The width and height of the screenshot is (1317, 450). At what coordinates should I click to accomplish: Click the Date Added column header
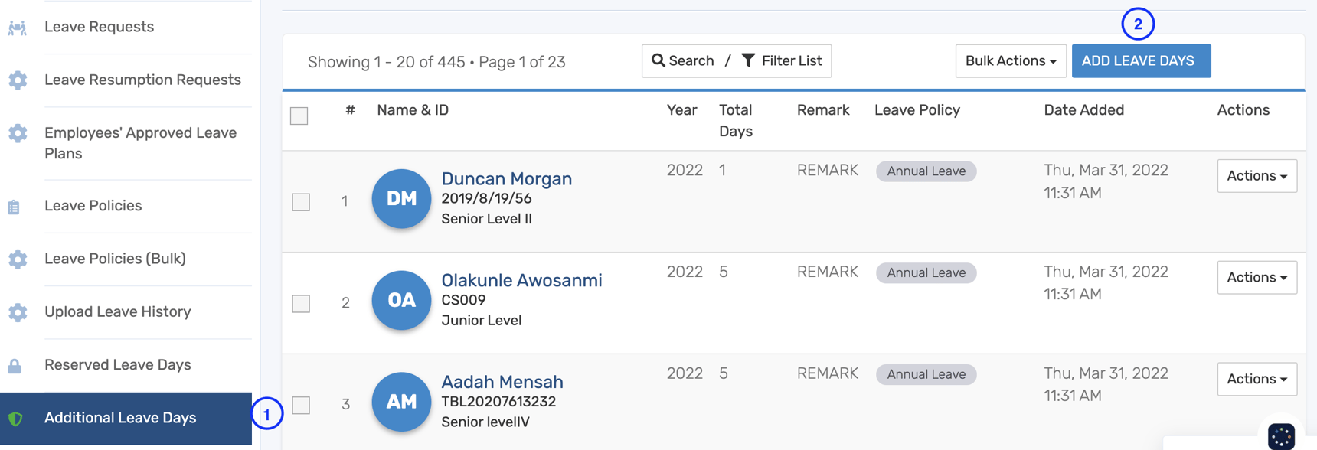coord(1084,110)
